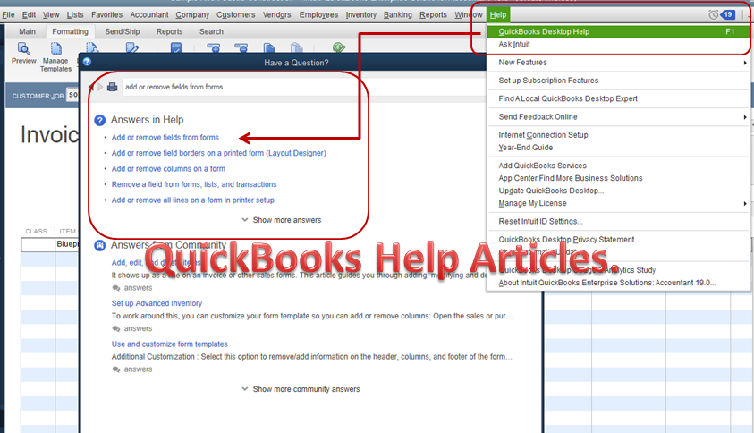Expand the Send Feedback Online submenu arrow
The width and height of the screenshot is (754, 433).
point(745,117)
